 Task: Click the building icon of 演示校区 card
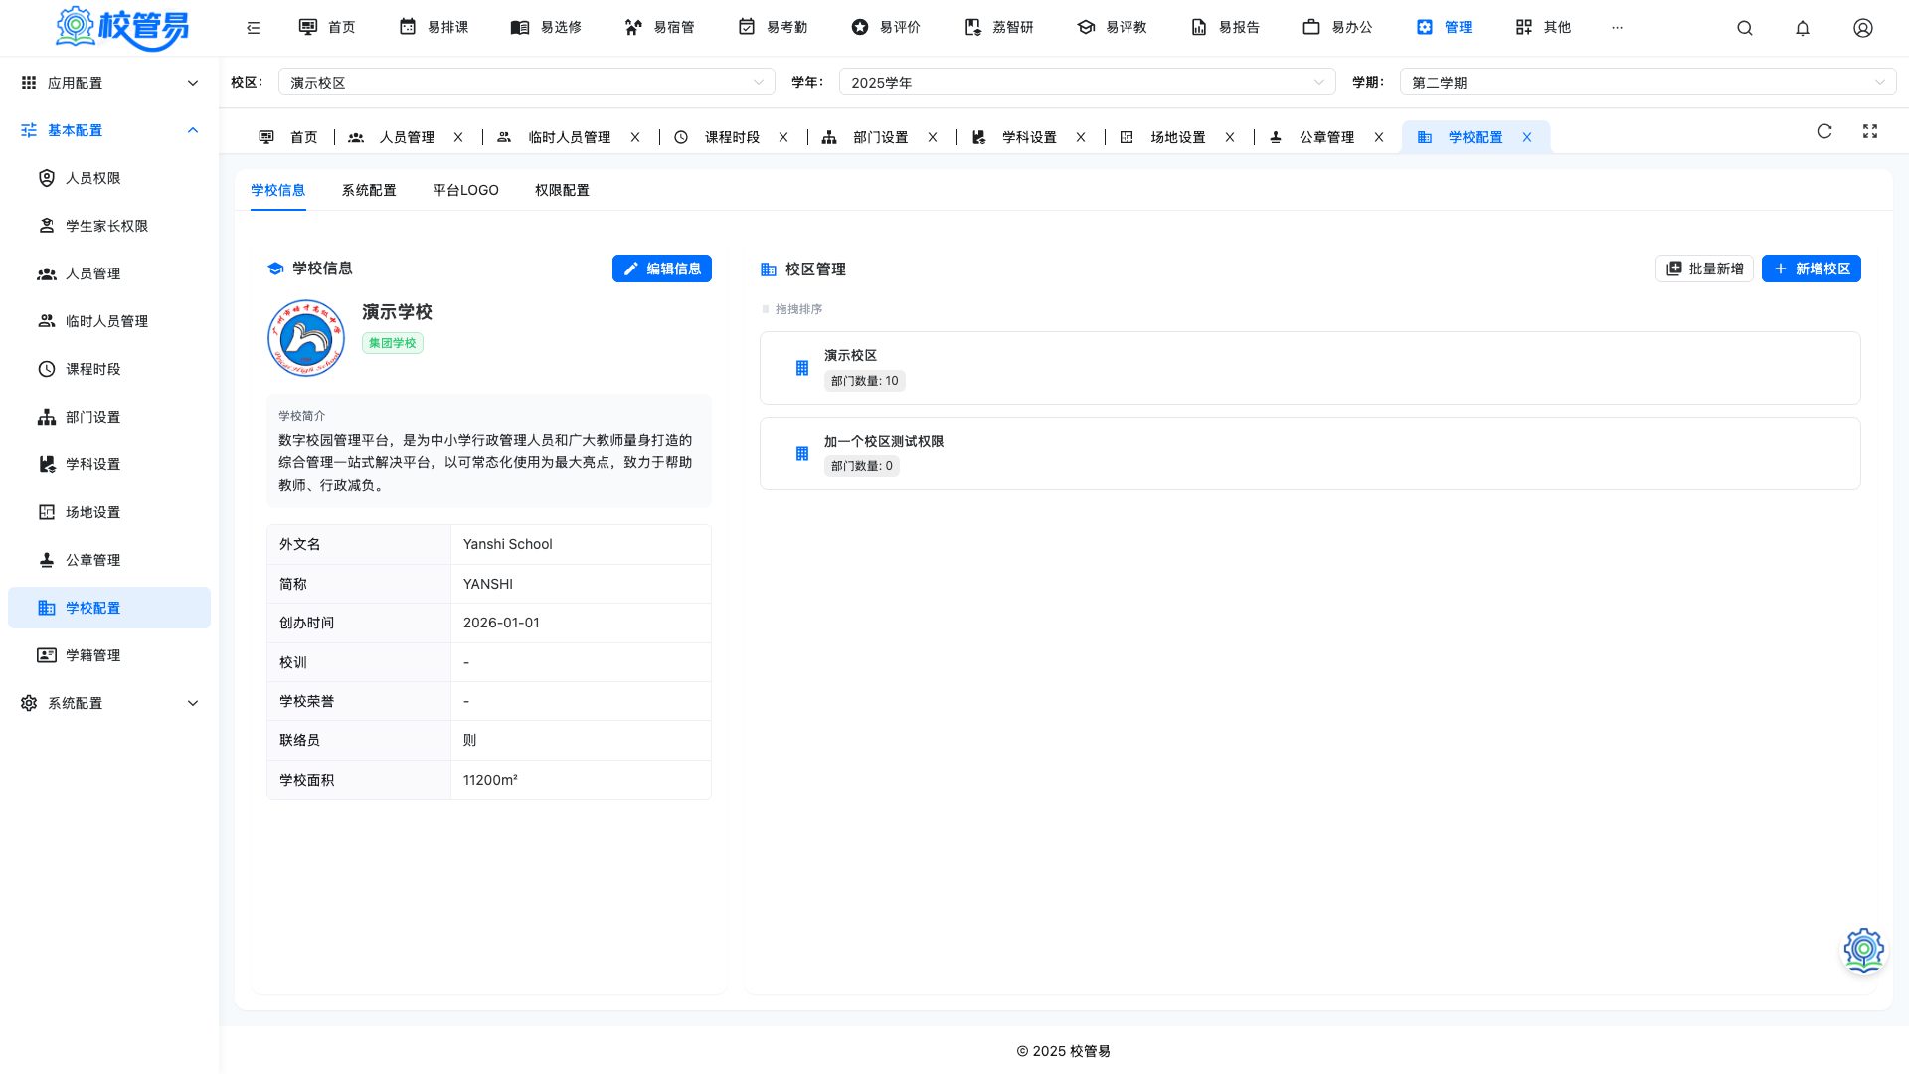click(802, 368)
